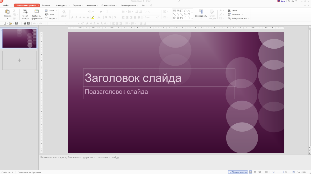Click the Сброс reset button
311x174 pixels.
[51, 14]
